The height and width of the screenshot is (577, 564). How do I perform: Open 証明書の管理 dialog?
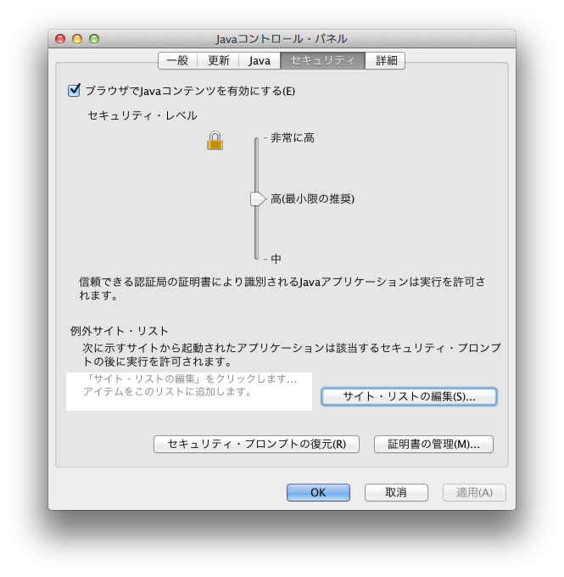[x=433, y=444]
